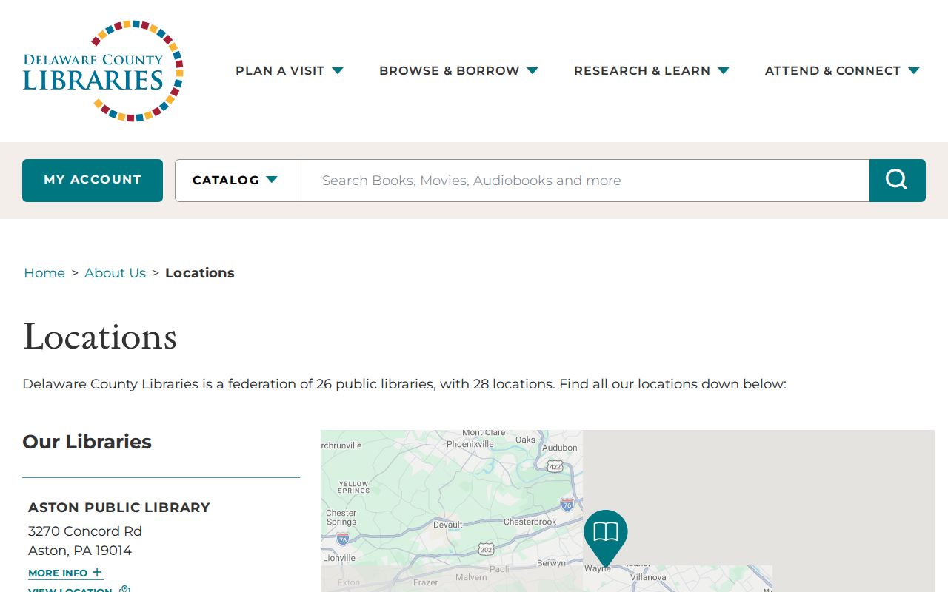Click the 'Phoenixville' label on the map
Image resolution: width=948 pixels, height=592 pixels.
pos(470,444)
